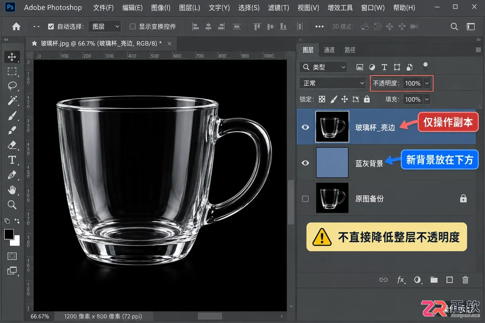Lock transparent pixels icon

click(x=322, y=99)
